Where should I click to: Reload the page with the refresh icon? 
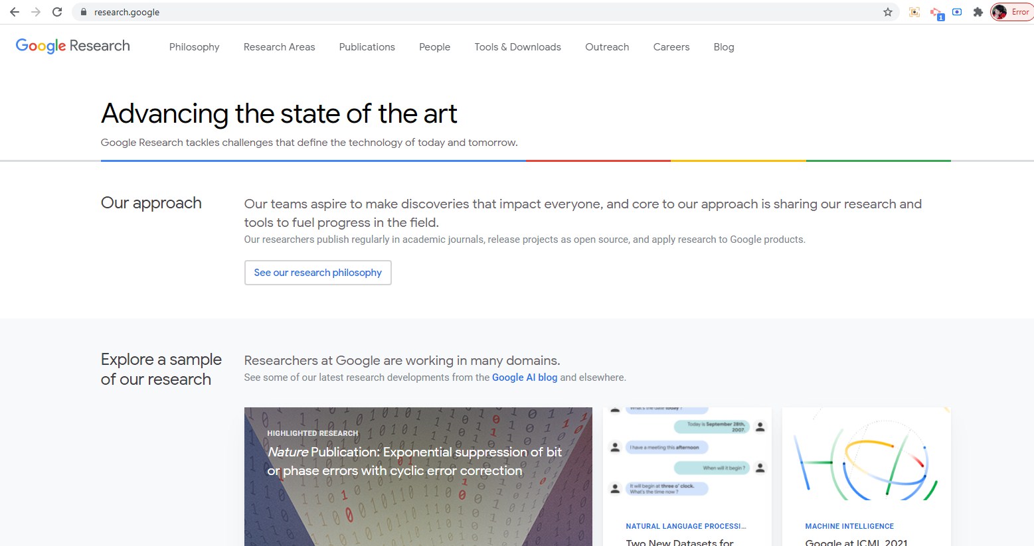[x=57, y=12]
